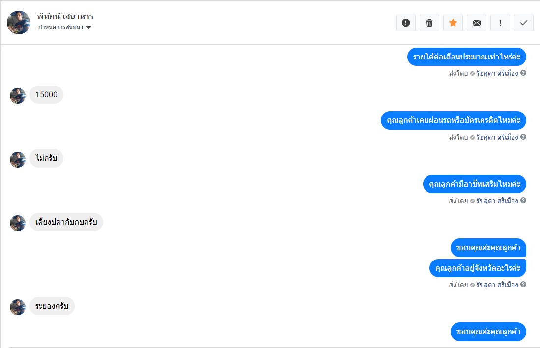Mark conversation unread with envelope icon
Screen dimensions: 540x348
point(476,23)
